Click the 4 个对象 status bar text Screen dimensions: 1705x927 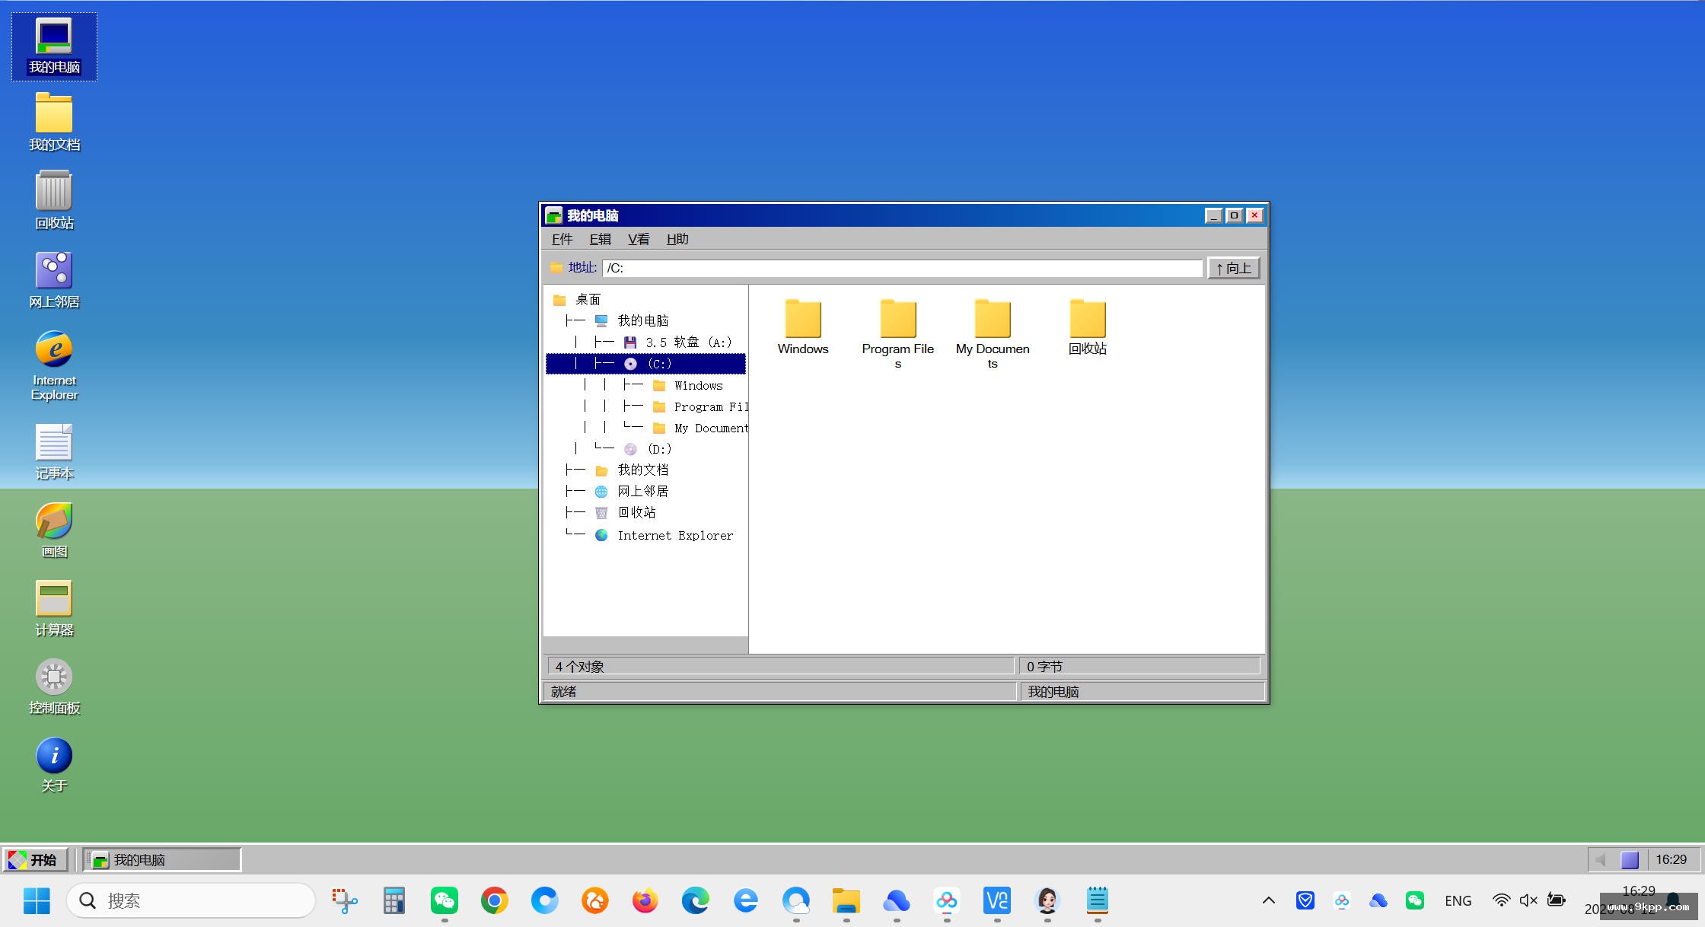coord(579,667)
